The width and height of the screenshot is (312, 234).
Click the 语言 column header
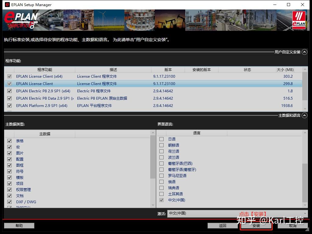(197, 133)
